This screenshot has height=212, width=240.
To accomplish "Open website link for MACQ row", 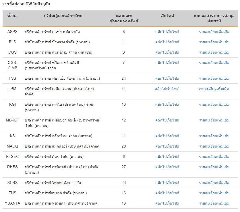I will [x=167, y=146].
